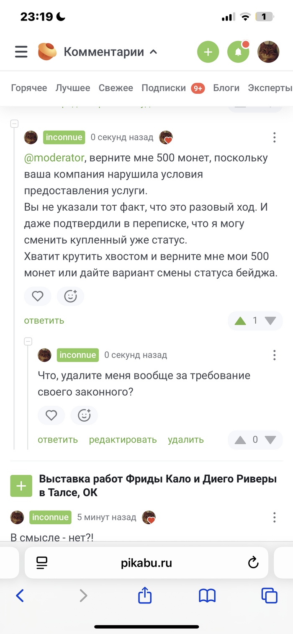Like the @moderator comment with the heart

38,296
